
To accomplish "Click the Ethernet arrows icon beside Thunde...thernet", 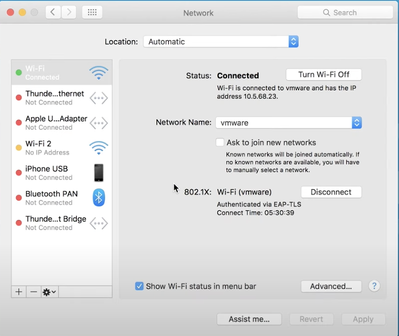I will click(x=99, y=98).
